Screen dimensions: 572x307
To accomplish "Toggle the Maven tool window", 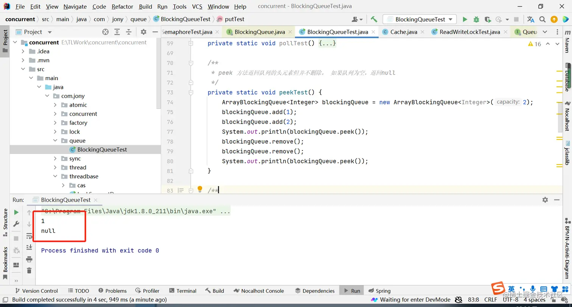I will [567, 42].
